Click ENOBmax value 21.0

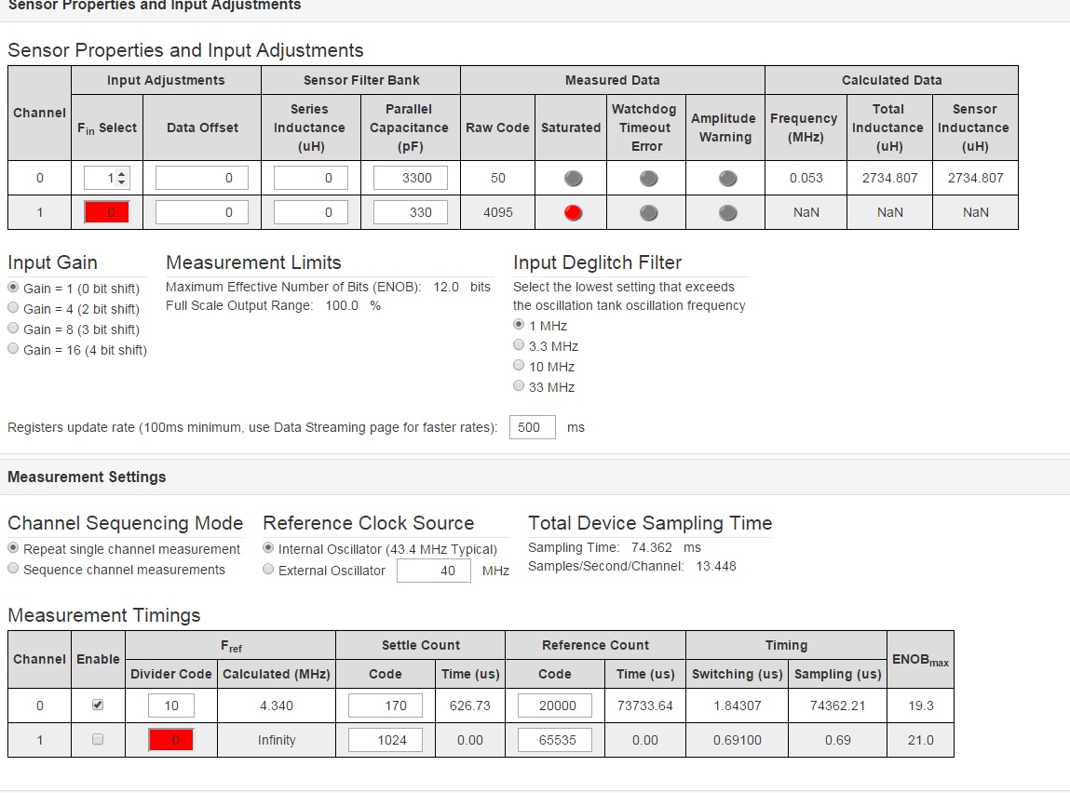[x=921, y=740]
